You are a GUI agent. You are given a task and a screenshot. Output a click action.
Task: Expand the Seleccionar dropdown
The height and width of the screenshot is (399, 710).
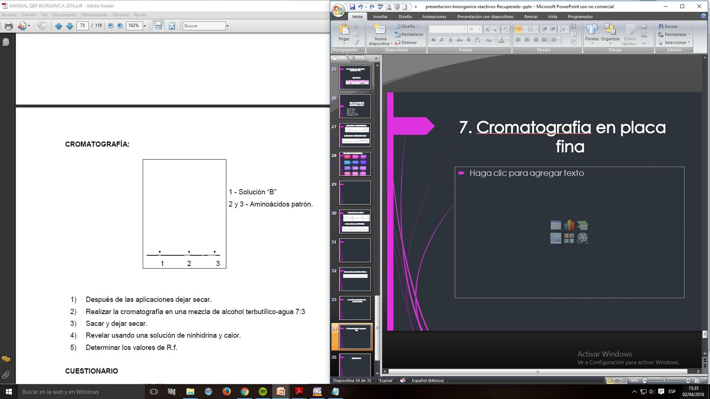pyautogui.click(x=675, y=42)
